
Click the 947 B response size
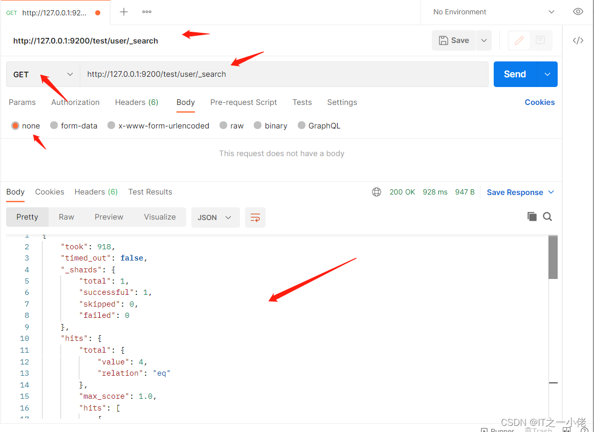465,192
